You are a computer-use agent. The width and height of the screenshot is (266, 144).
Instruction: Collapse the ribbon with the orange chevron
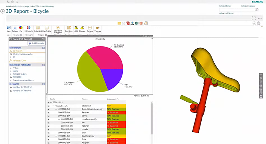(x=262, y=27)
